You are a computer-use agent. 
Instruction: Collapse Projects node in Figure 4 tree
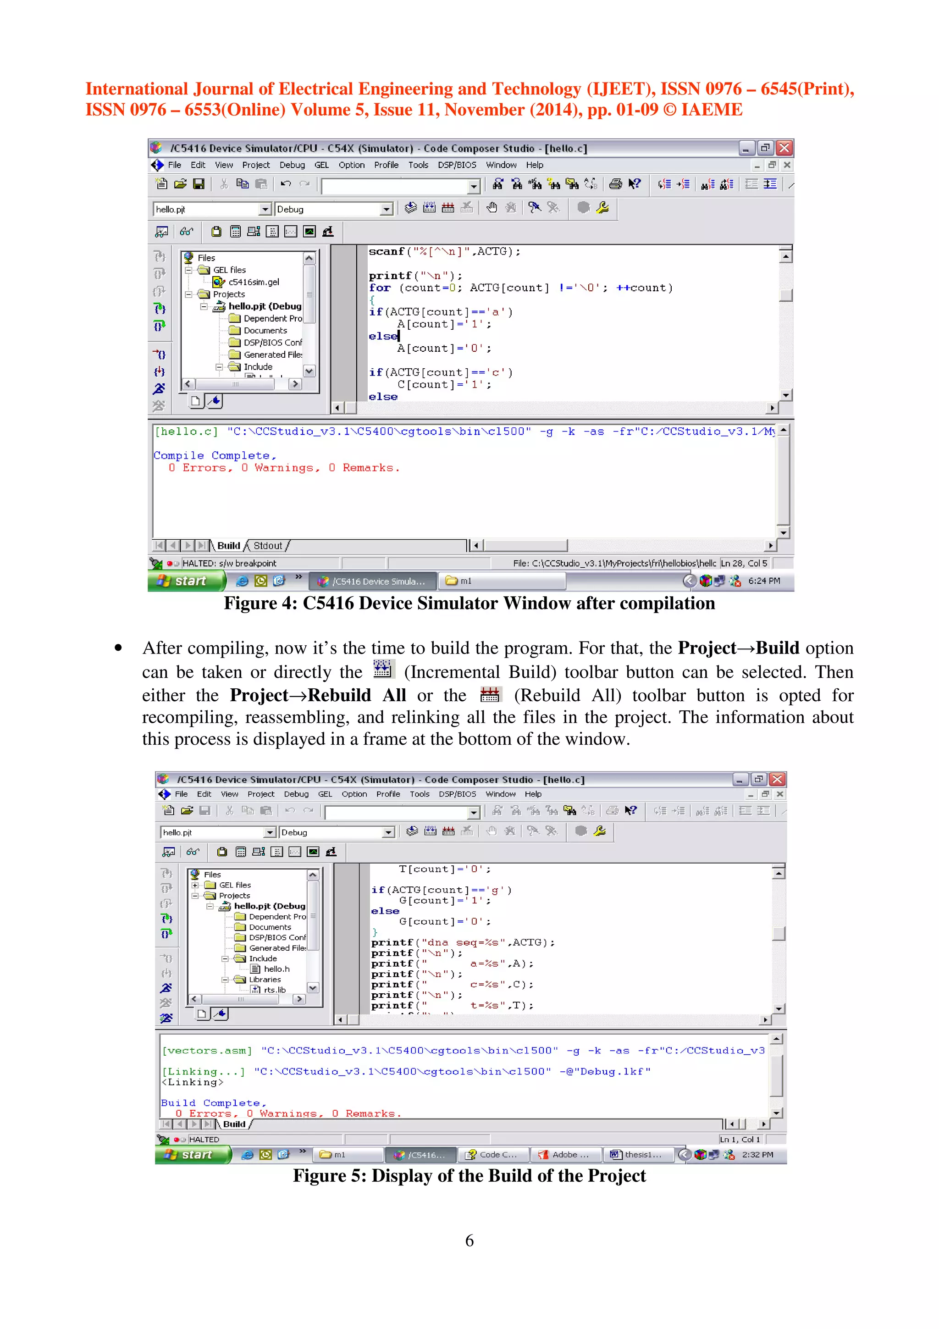(x=188, y=294)
